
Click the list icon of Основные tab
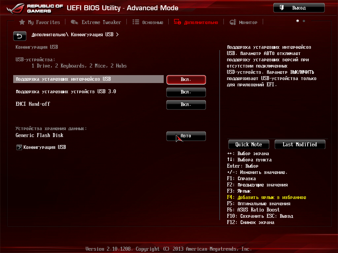tap(136, 22)
